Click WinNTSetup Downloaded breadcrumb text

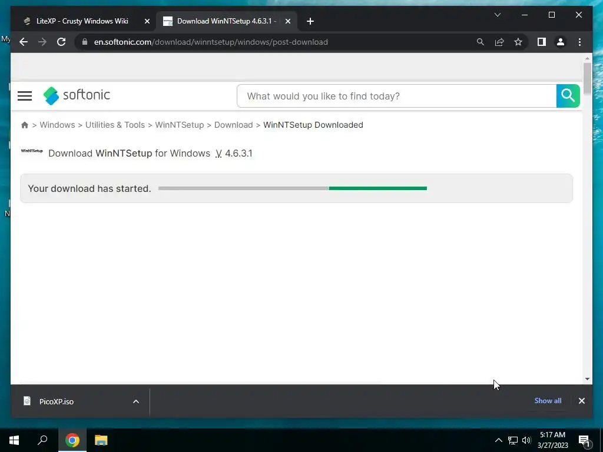313,125
